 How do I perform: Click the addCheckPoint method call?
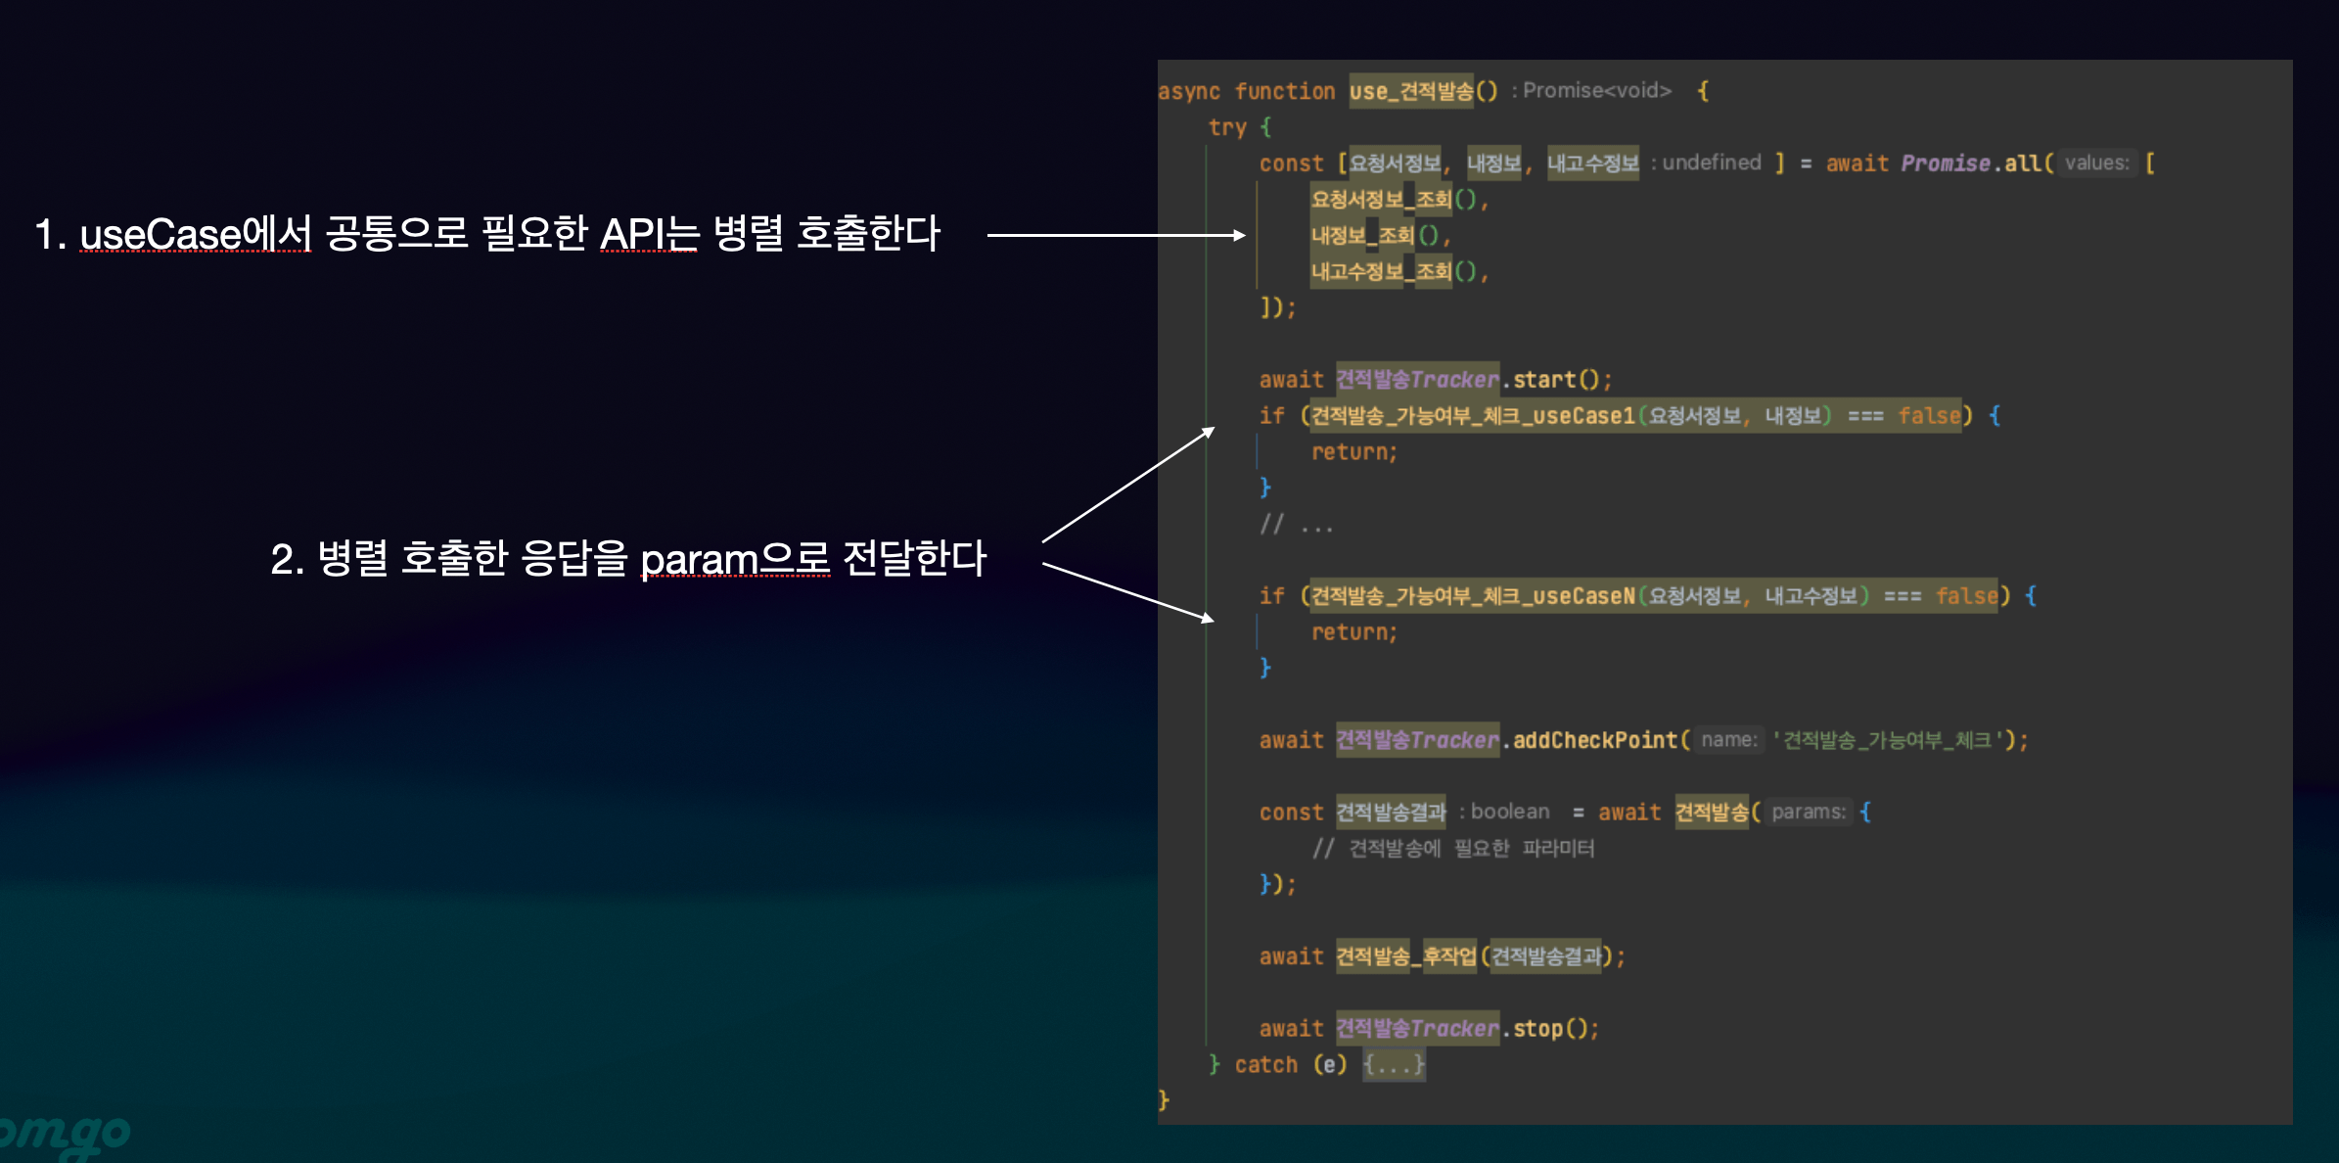pos(1594,740)
